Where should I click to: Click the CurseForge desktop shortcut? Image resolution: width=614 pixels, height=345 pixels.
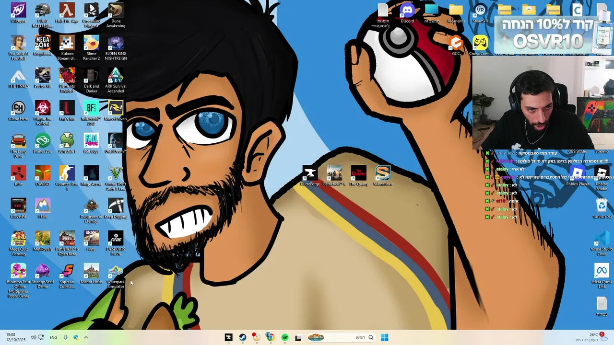pyautogui.click(x=310, y=176)
